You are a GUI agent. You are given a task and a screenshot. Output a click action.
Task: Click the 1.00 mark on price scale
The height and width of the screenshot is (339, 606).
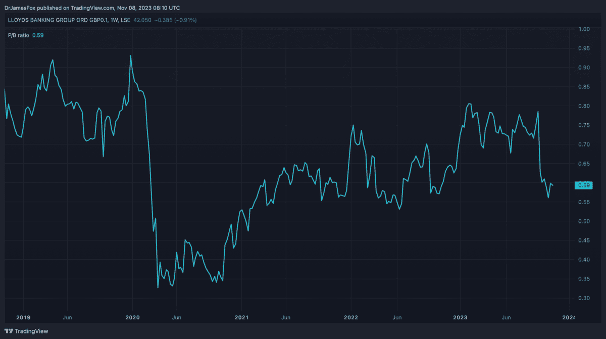coord(584,29)
